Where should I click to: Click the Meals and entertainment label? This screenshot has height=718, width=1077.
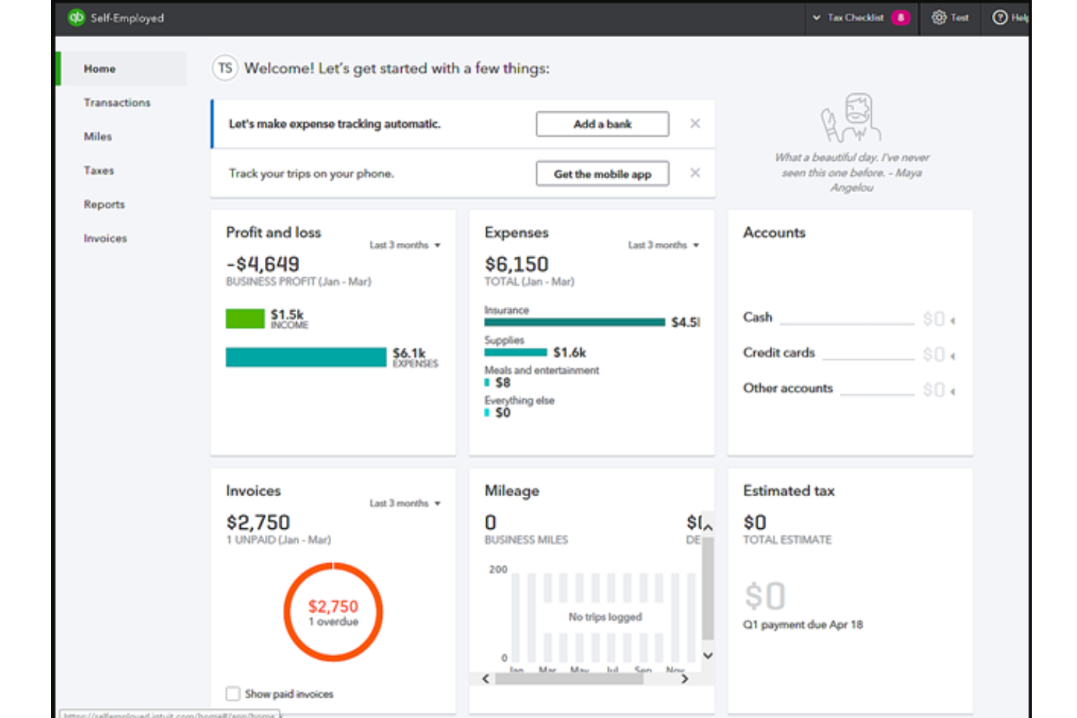pyautogui.click(x=542, y=370)
